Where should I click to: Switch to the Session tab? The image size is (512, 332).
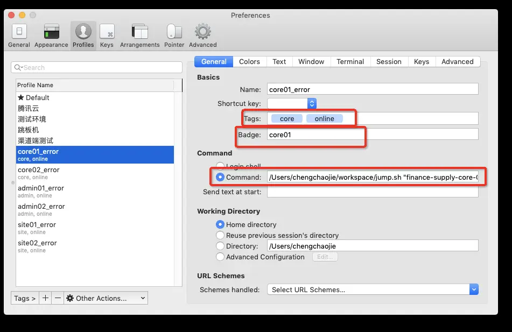[x=389, y=62]
